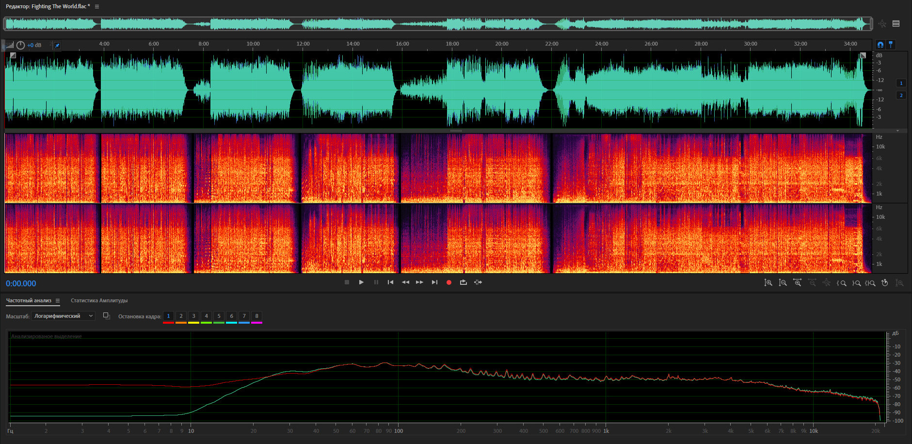Viewport: 912px width, 444px height.
Task: Toggle channel 1 enable button
Action: 901,83
